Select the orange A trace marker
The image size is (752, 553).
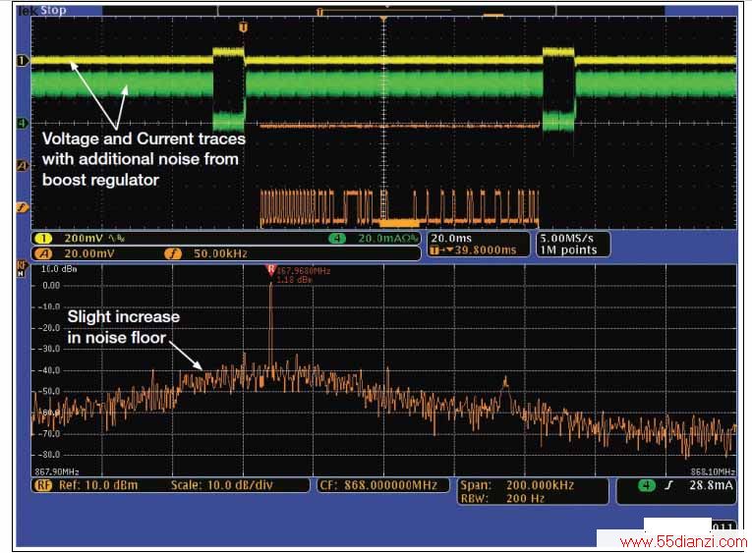[23, 166]
